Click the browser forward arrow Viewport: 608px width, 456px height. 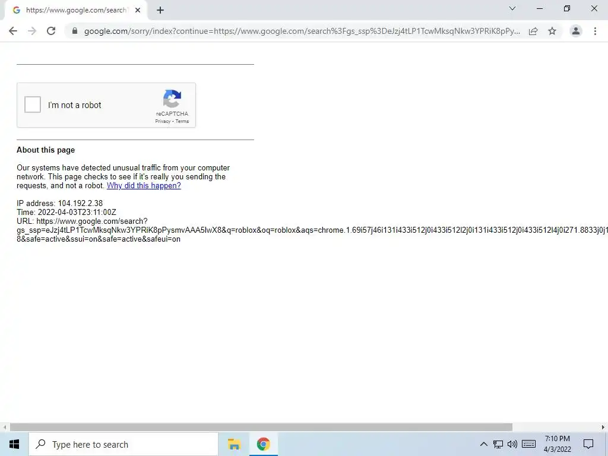(x=32, y=31)
